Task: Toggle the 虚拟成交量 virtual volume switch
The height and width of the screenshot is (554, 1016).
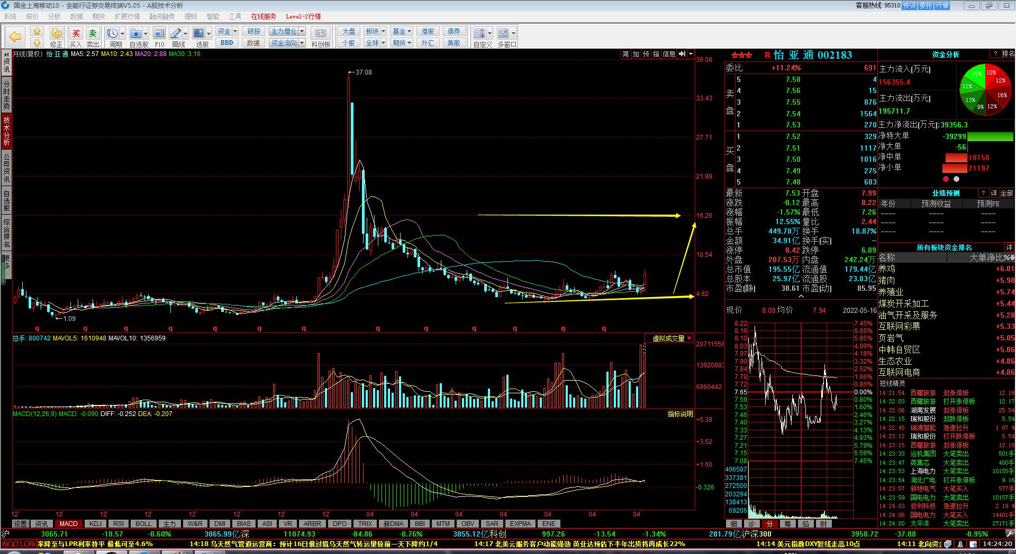Action: [x=669, y=338]
